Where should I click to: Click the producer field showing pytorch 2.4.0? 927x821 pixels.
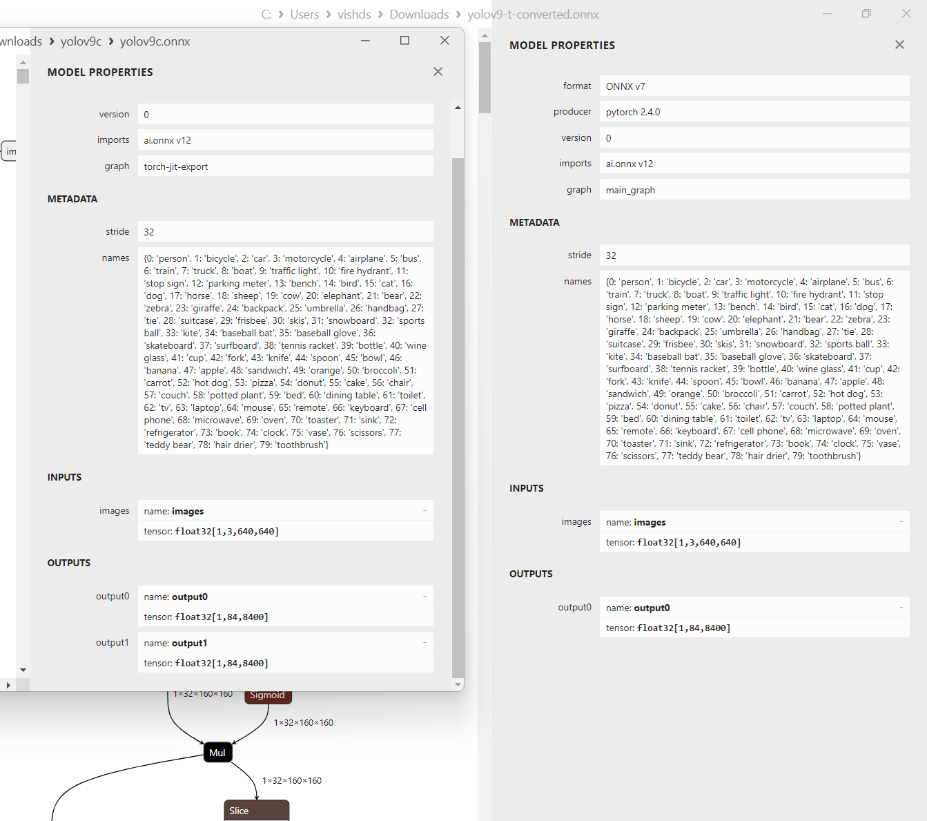point(754,112)
